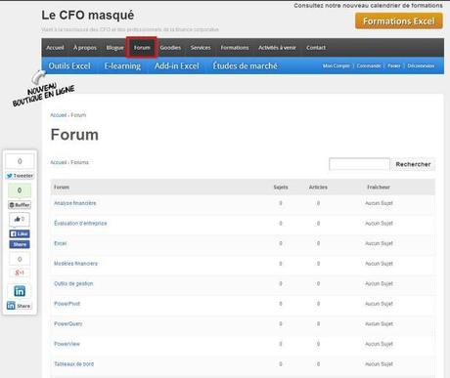Screen dimensions: 450x378
Task: Open the Tableaux de bord forum
Action: (73, 364)
